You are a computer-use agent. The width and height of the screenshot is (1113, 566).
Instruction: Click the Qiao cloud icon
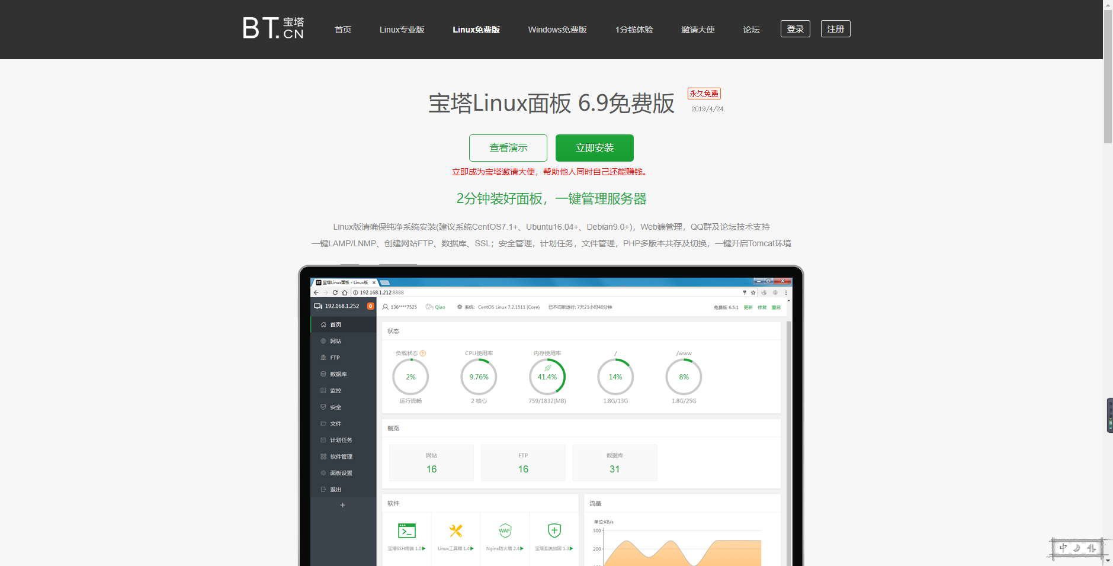pos(429,307)
